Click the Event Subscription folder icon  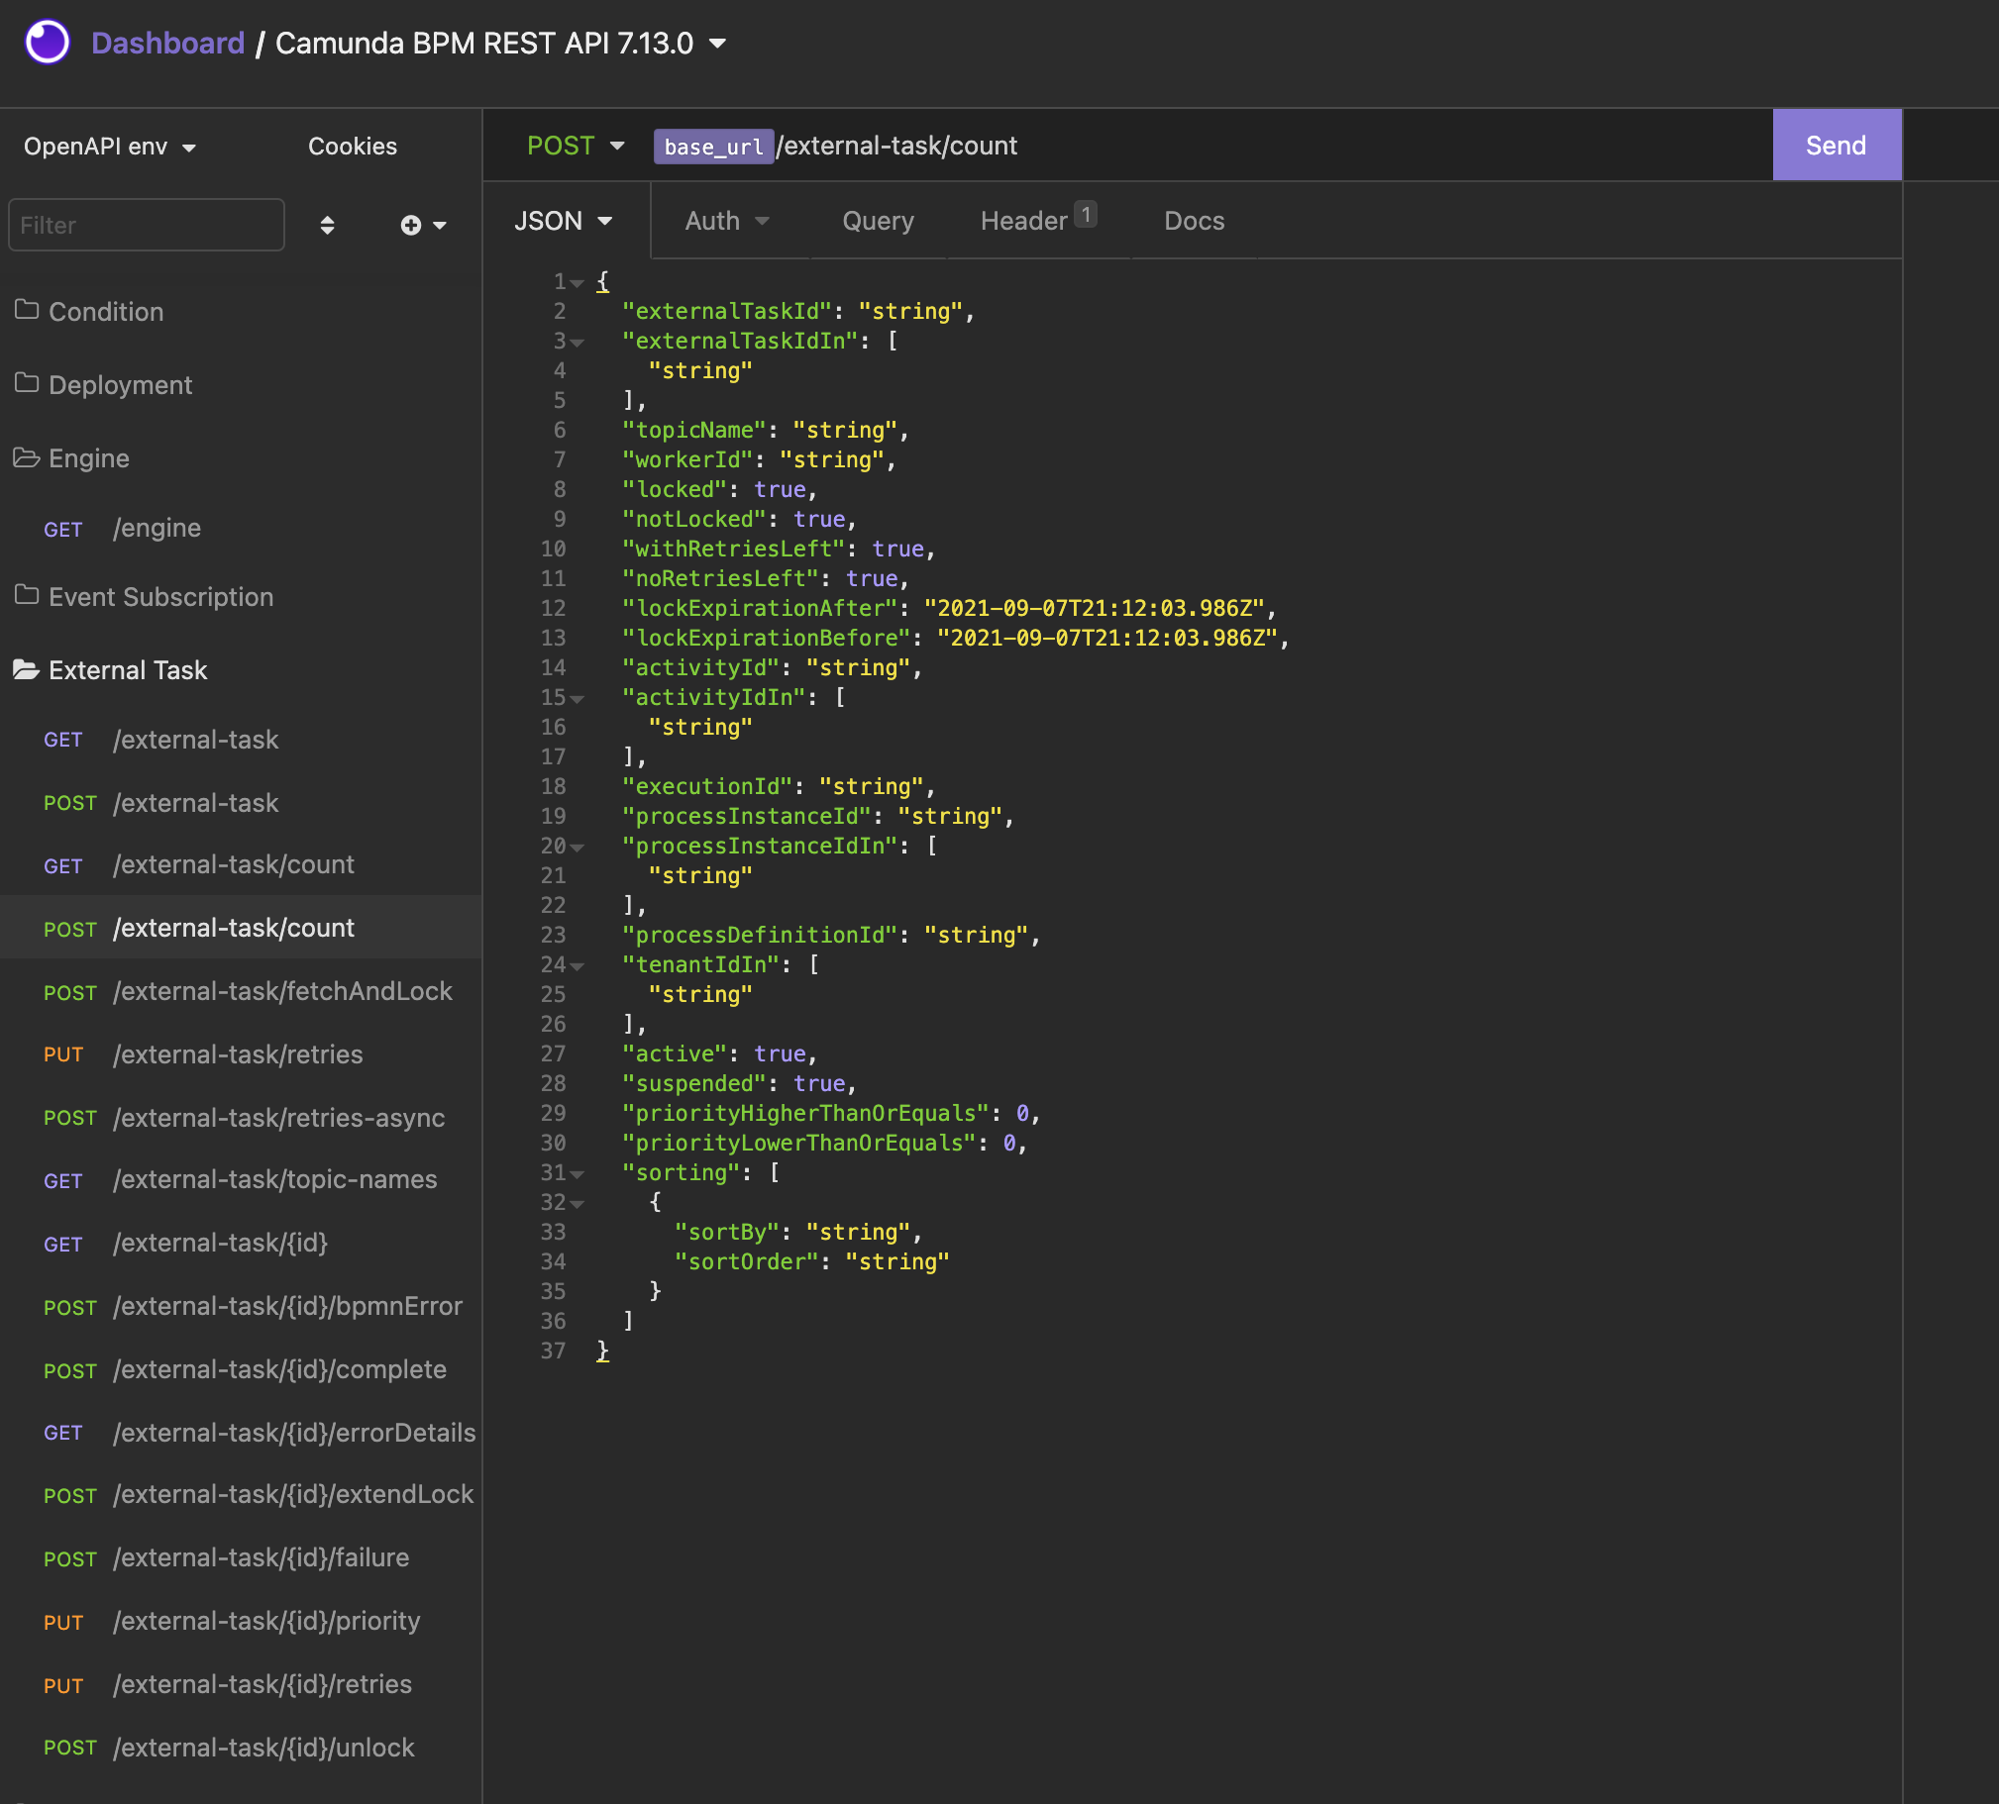(x=27, y=596)
